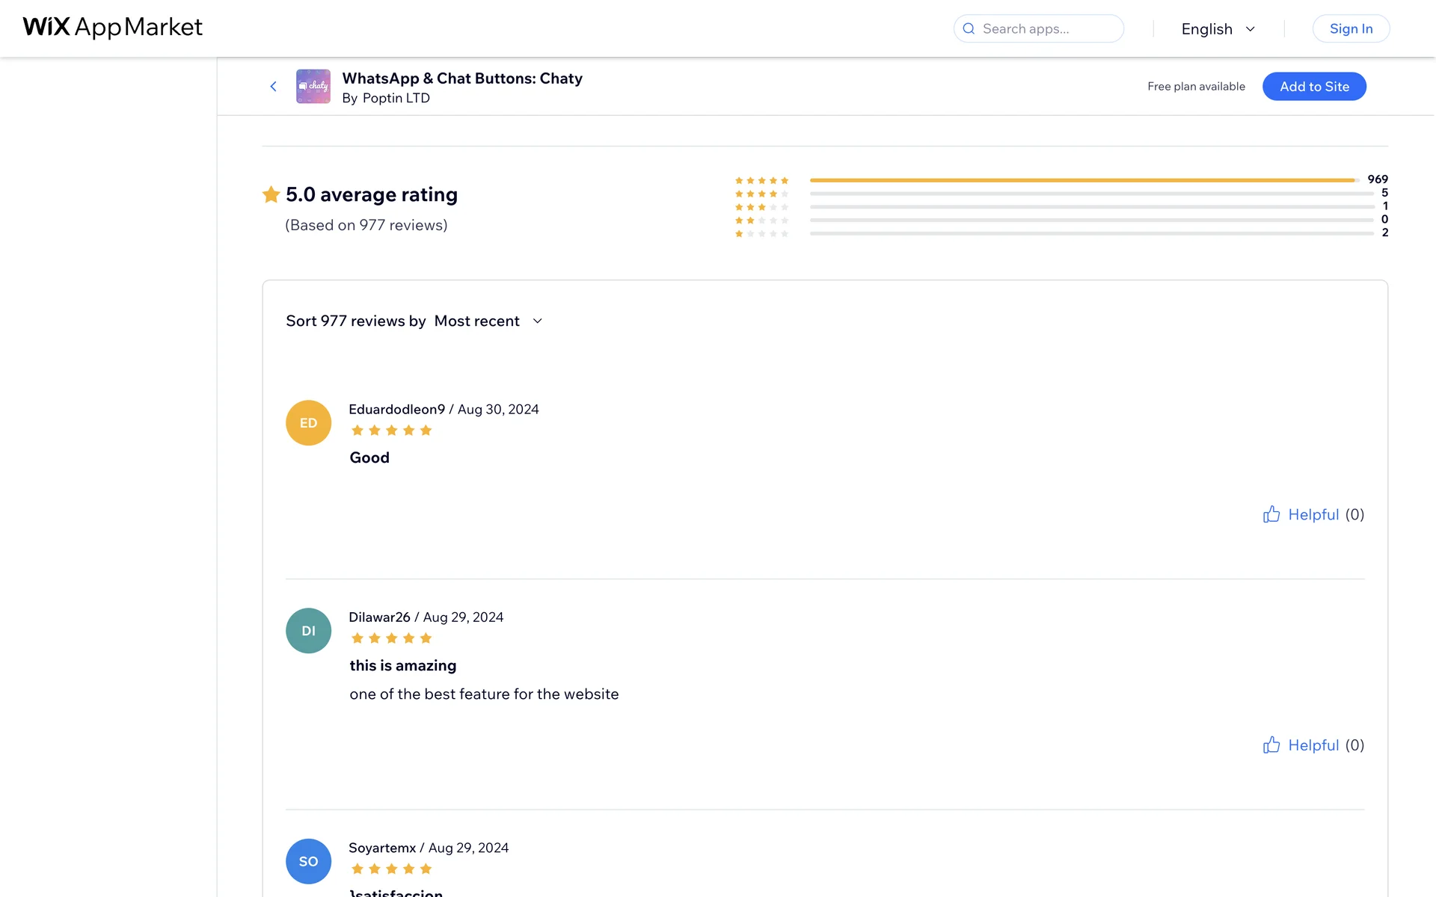Screen dimensions: 1436x897
Task: Click the SO user avatar
Action: pos(308,861)
